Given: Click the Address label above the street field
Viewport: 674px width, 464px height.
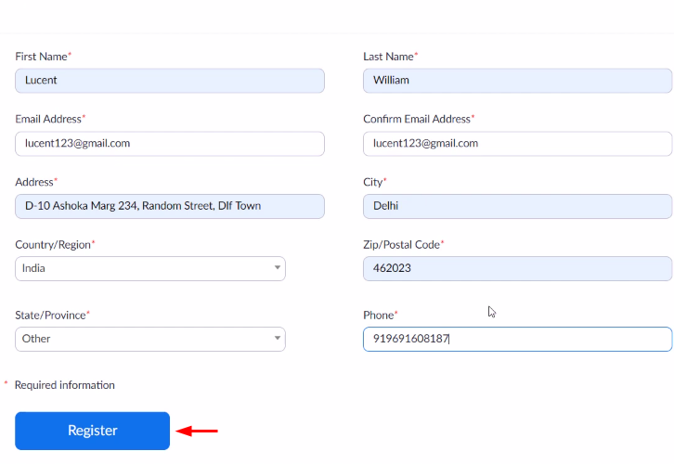Looking at the screenshot, I should coord(34,182).
